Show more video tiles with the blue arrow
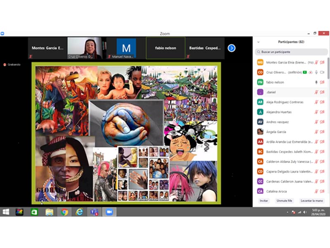This screenshot has width=330, height=248. (231, 48)
